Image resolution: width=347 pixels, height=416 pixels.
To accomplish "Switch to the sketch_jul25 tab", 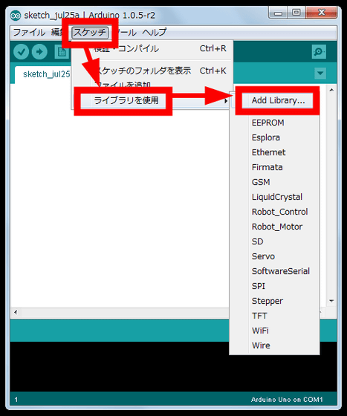I will [43, 74].
